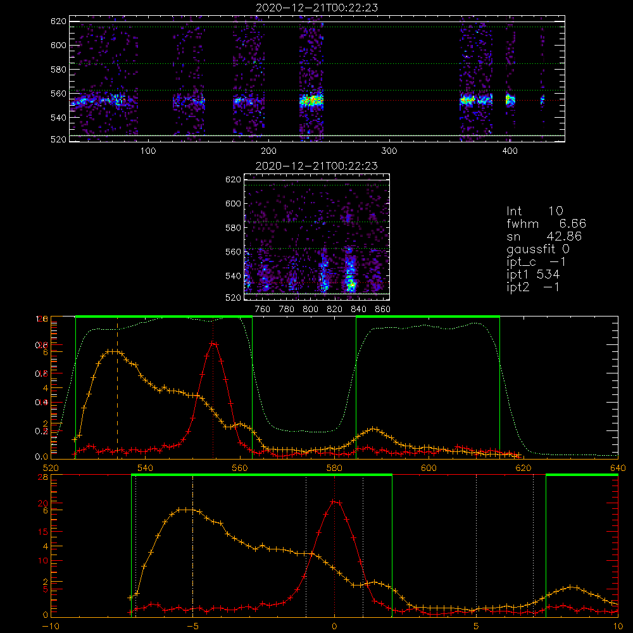The width and height of the screenshot is (633, 633).
Task: Click the orange secondary bump near 588 in the upper plot
Action: pyautogui.click(x=373, y=429)
